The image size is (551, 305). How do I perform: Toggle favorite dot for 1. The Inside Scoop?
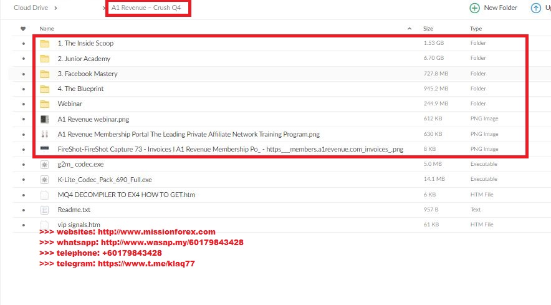(x=24, y=44)
